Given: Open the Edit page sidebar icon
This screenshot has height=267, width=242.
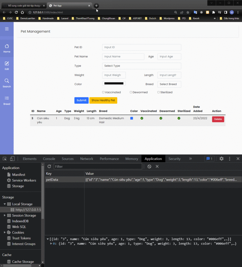Looking at the screenshot, I should pos(7,66).
